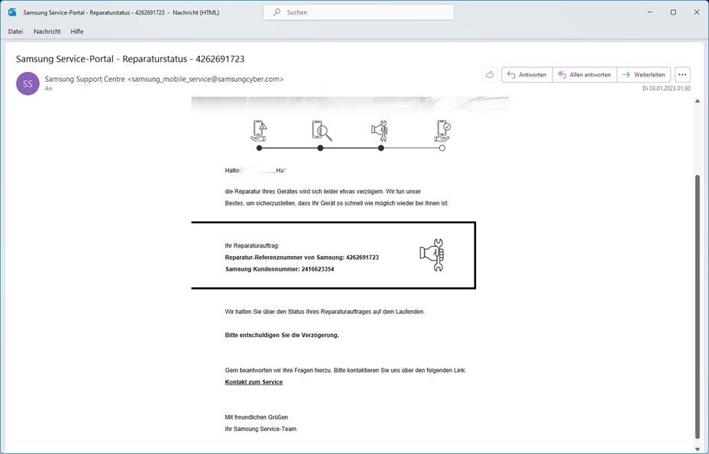Minimize the Outlook message window

[650, 12]
